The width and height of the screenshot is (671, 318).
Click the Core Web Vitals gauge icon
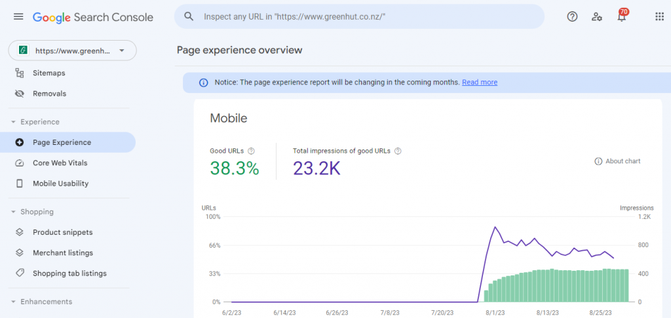point(19,163)
